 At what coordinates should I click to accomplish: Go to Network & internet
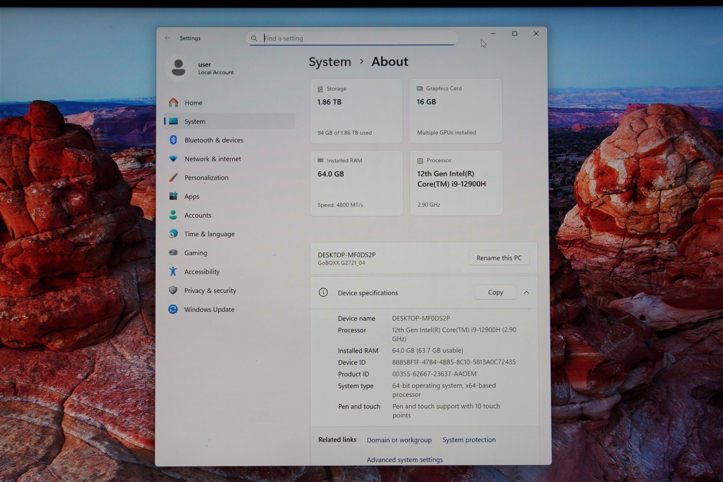pos(230,159)
